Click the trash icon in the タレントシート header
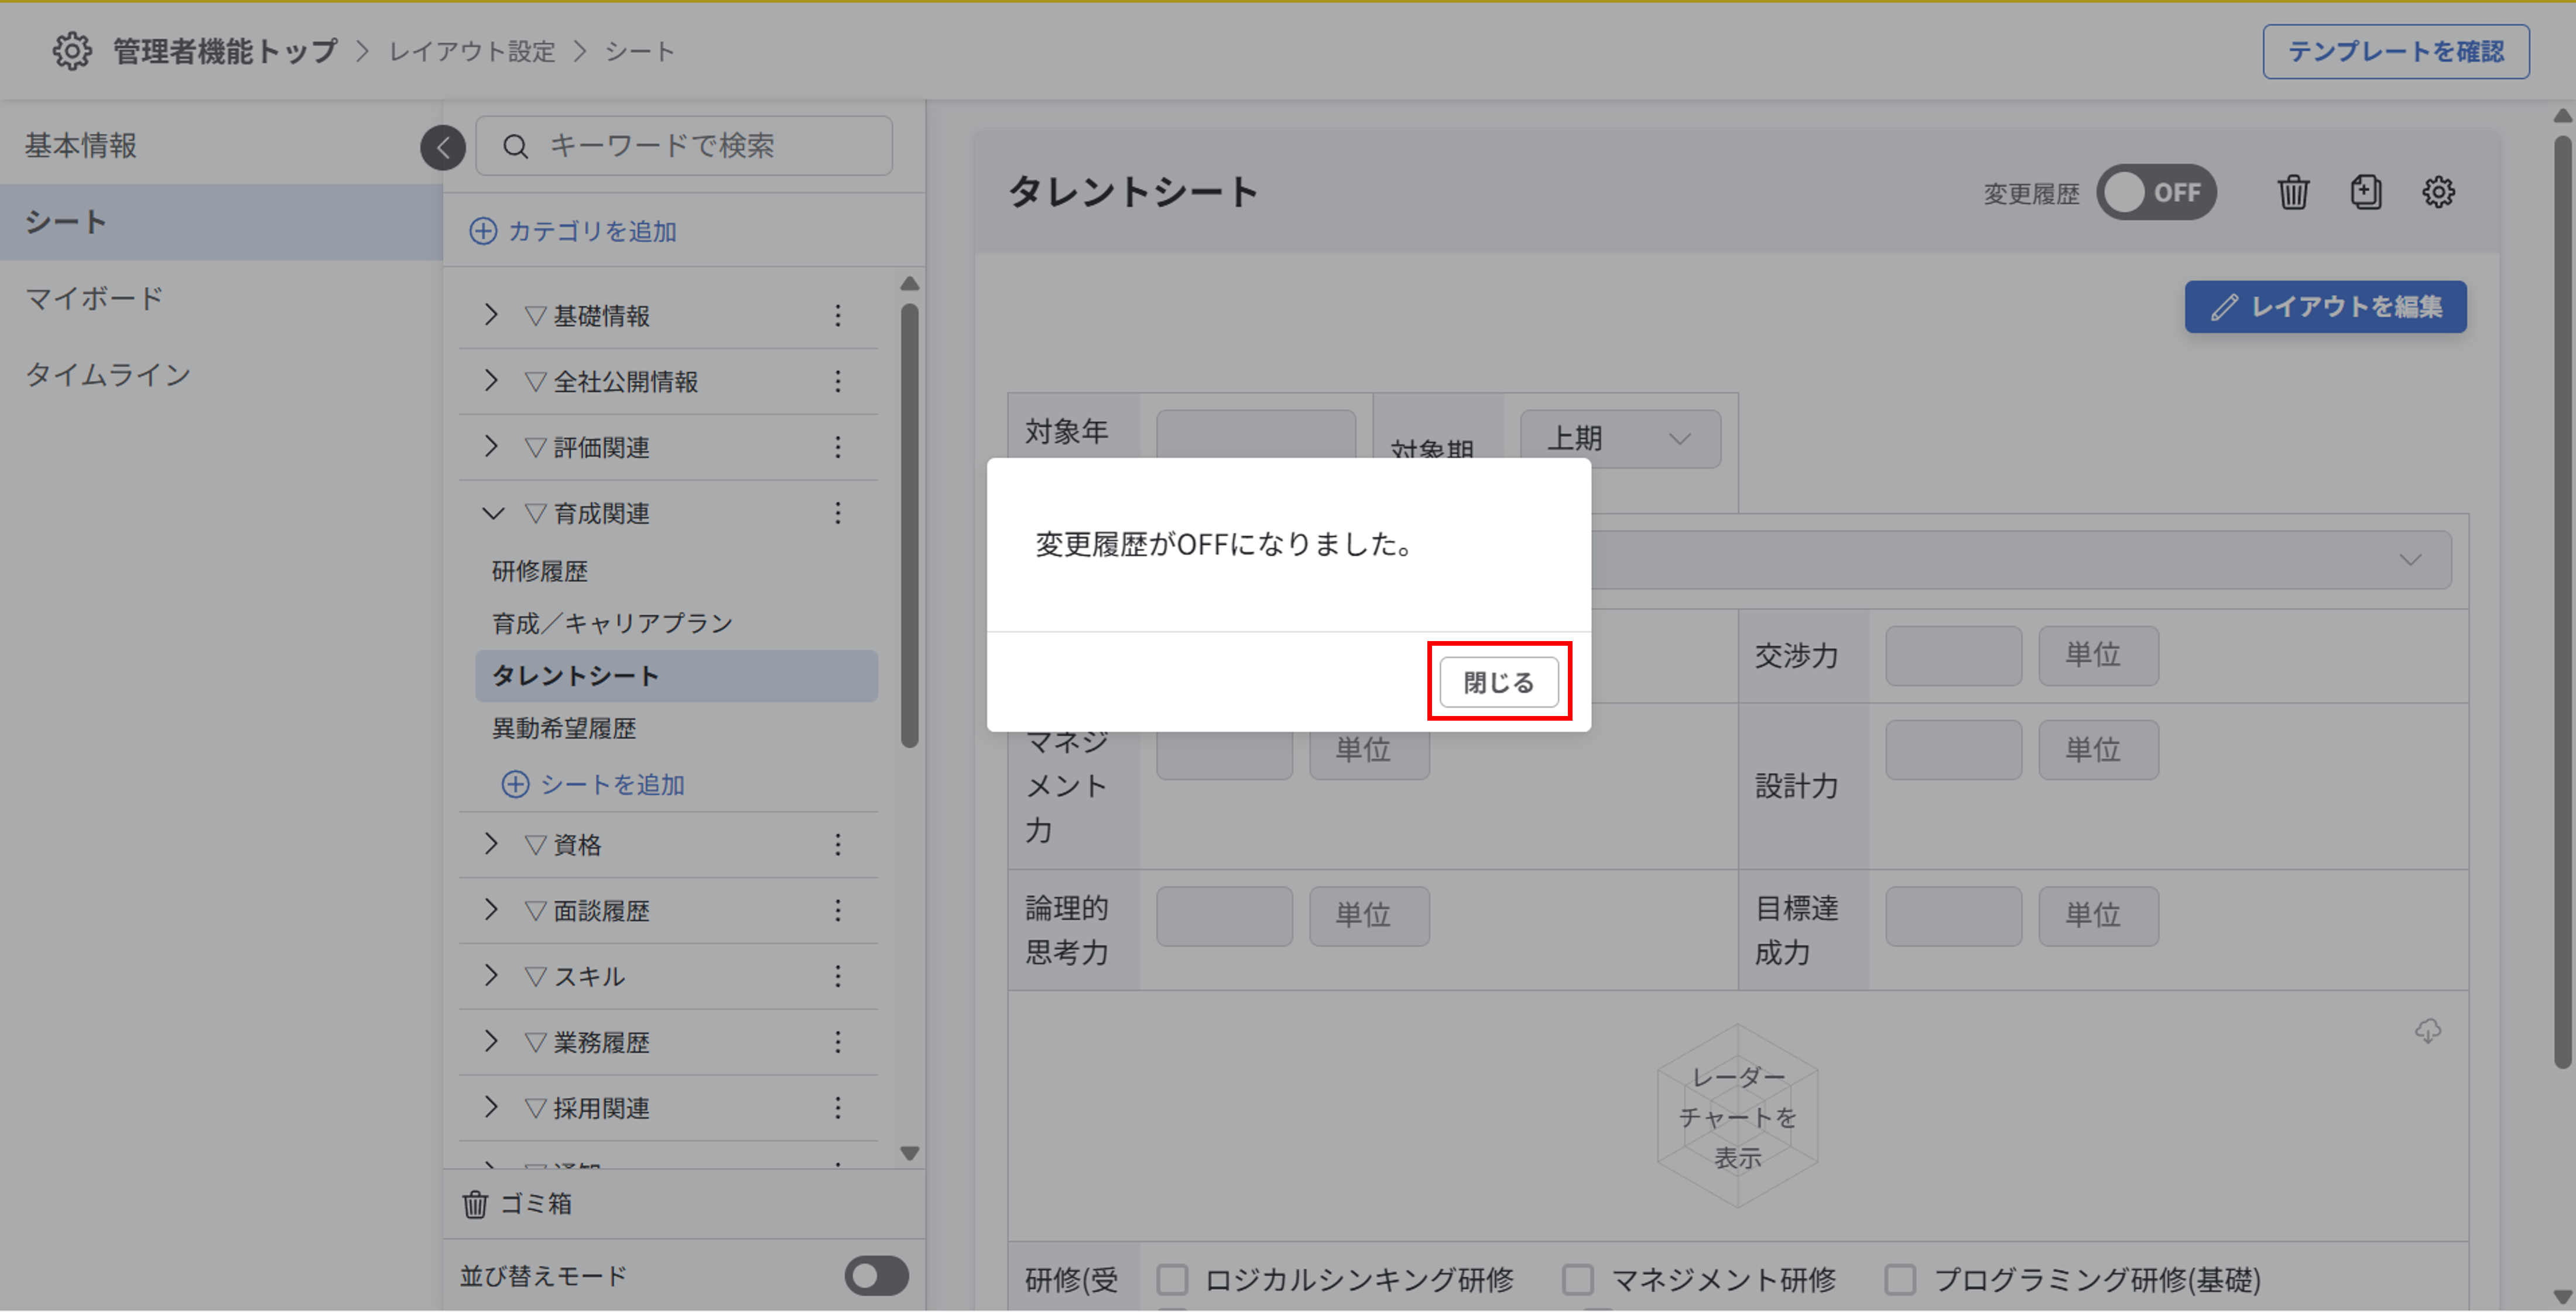The width and height of the screenshot is (2576, 1312). click(x=2293, y=192)
